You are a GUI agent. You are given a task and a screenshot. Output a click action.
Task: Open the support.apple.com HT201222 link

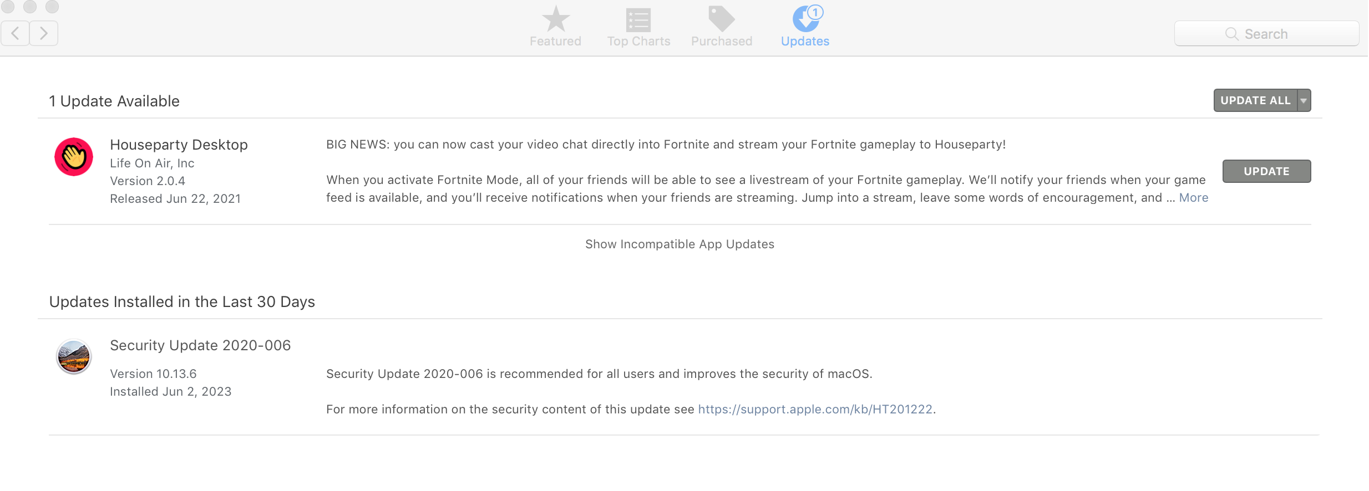815,409
